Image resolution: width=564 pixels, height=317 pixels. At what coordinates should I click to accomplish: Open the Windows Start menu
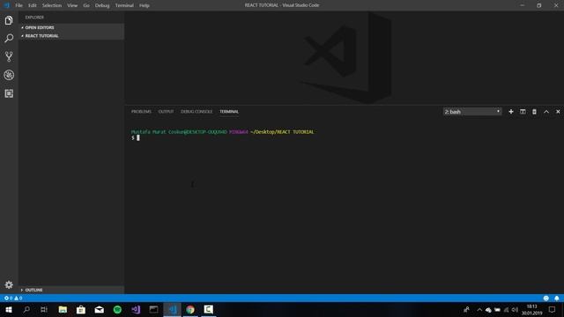point(9,309)
